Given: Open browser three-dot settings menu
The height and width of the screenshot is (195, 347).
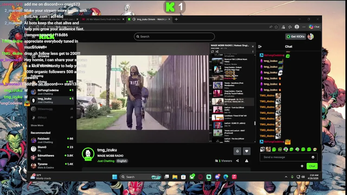Looking at the screenshot, I should [x=304, y=27].
